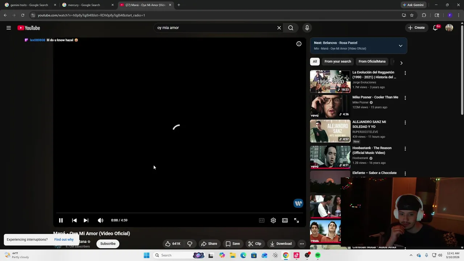Share the video
Screen dimensions: 464x261
tap(209, 244)
